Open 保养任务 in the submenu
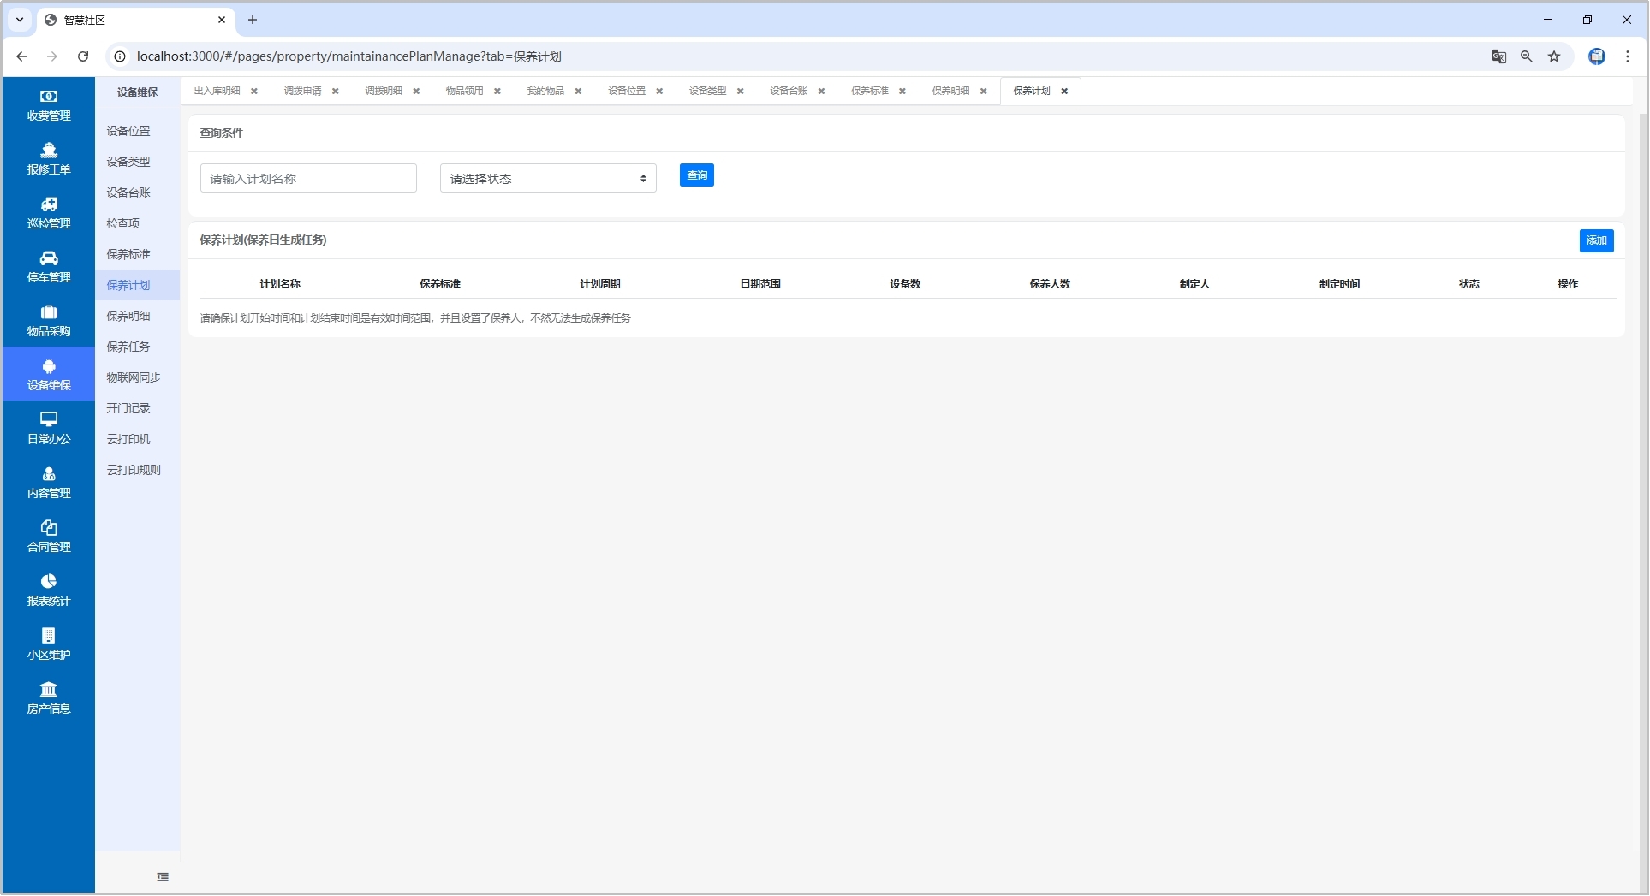This screenshot has height=896, width=1650. pyautogui.click(x=128, y=347)
